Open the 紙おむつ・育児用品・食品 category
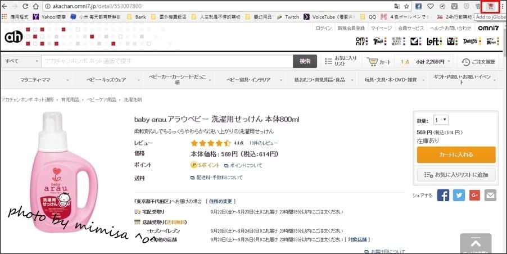Screen dimensions: 507x254 tap(321, 79)
